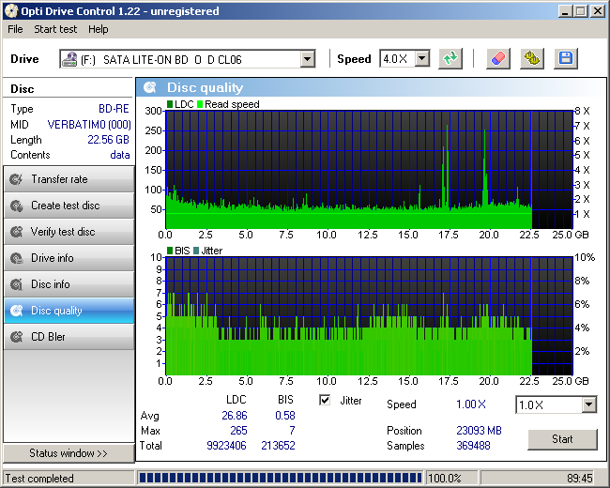This screenshot has height=488, width=610.
Task: Select the Transfer rate panel
Action: 69,179
